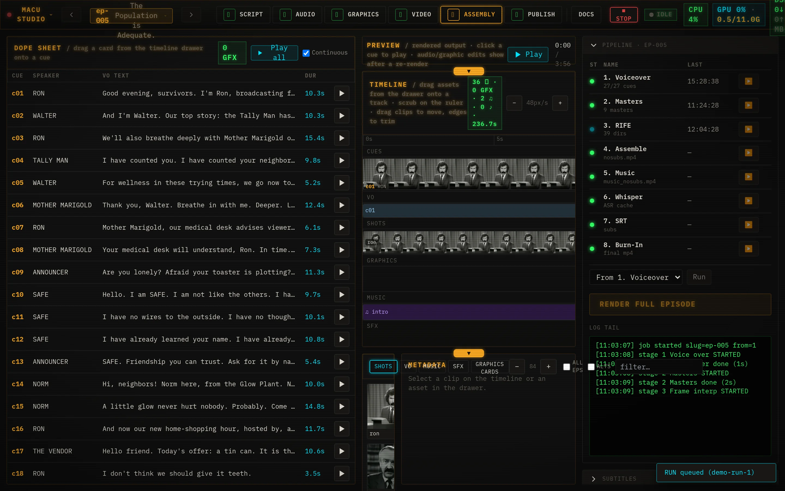The width and height of the screenshot is (785, 491).
Task: Open the PUBLISH tab
Action: coord(533,15)
